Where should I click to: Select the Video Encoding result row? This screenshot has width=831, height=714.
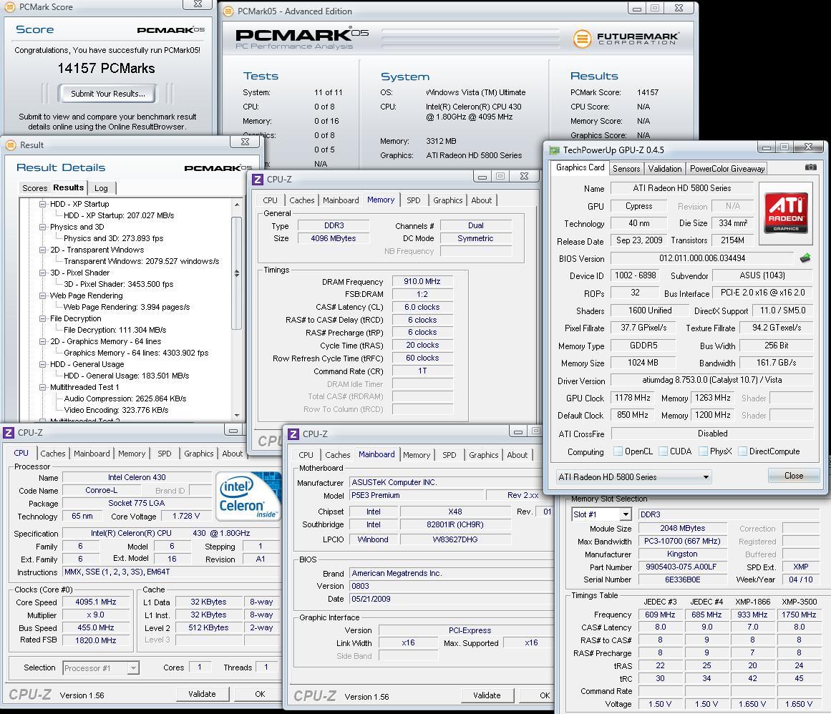click(x=116, y=410)
